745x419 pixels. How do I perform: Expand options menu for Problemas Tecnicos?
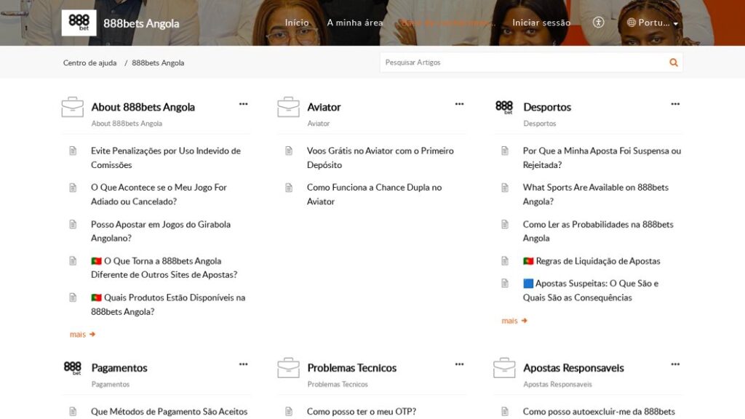pos(459,364)
